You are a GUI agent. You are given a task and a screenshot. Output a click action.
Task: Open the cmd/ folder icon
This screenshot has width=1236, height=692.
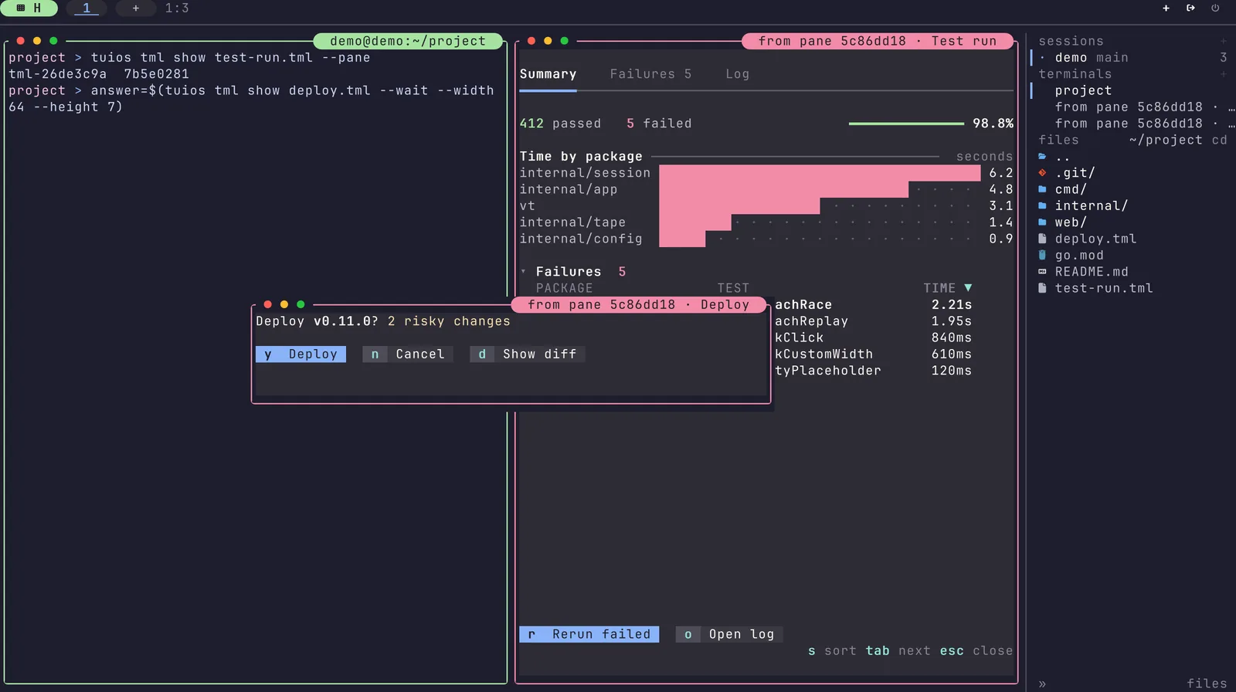[1042, 189]
